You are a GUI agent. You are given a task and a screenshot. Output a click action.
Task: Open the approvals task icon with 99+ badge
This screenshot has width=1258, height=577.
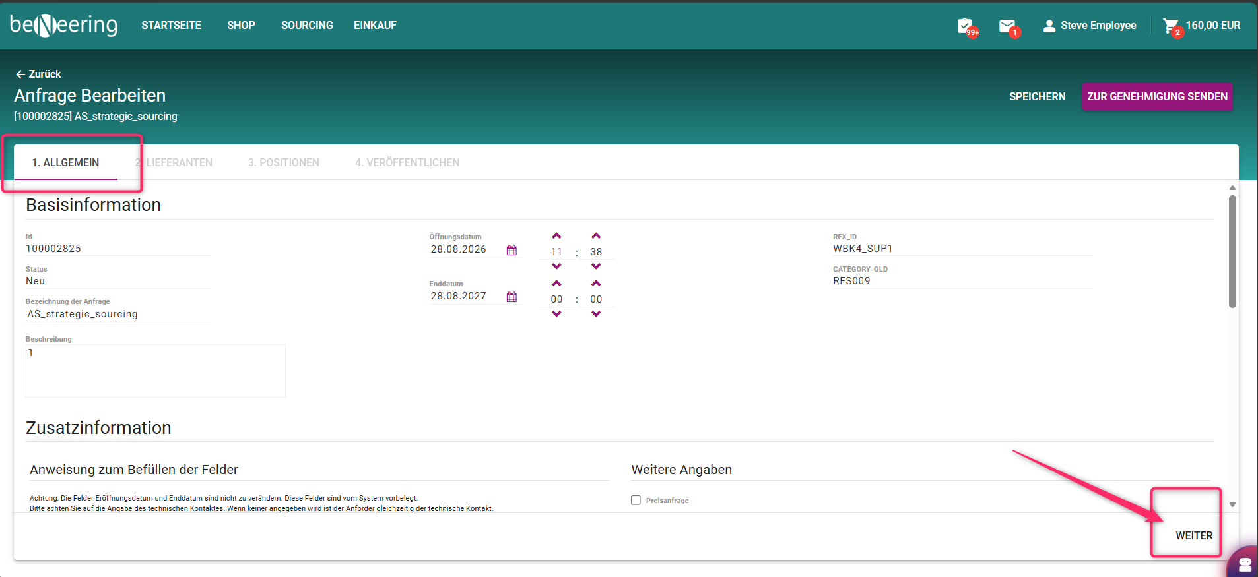(x=966, y=26)
